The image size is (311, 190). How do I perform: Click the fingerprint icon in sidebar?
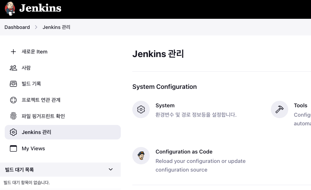point(13,116)
